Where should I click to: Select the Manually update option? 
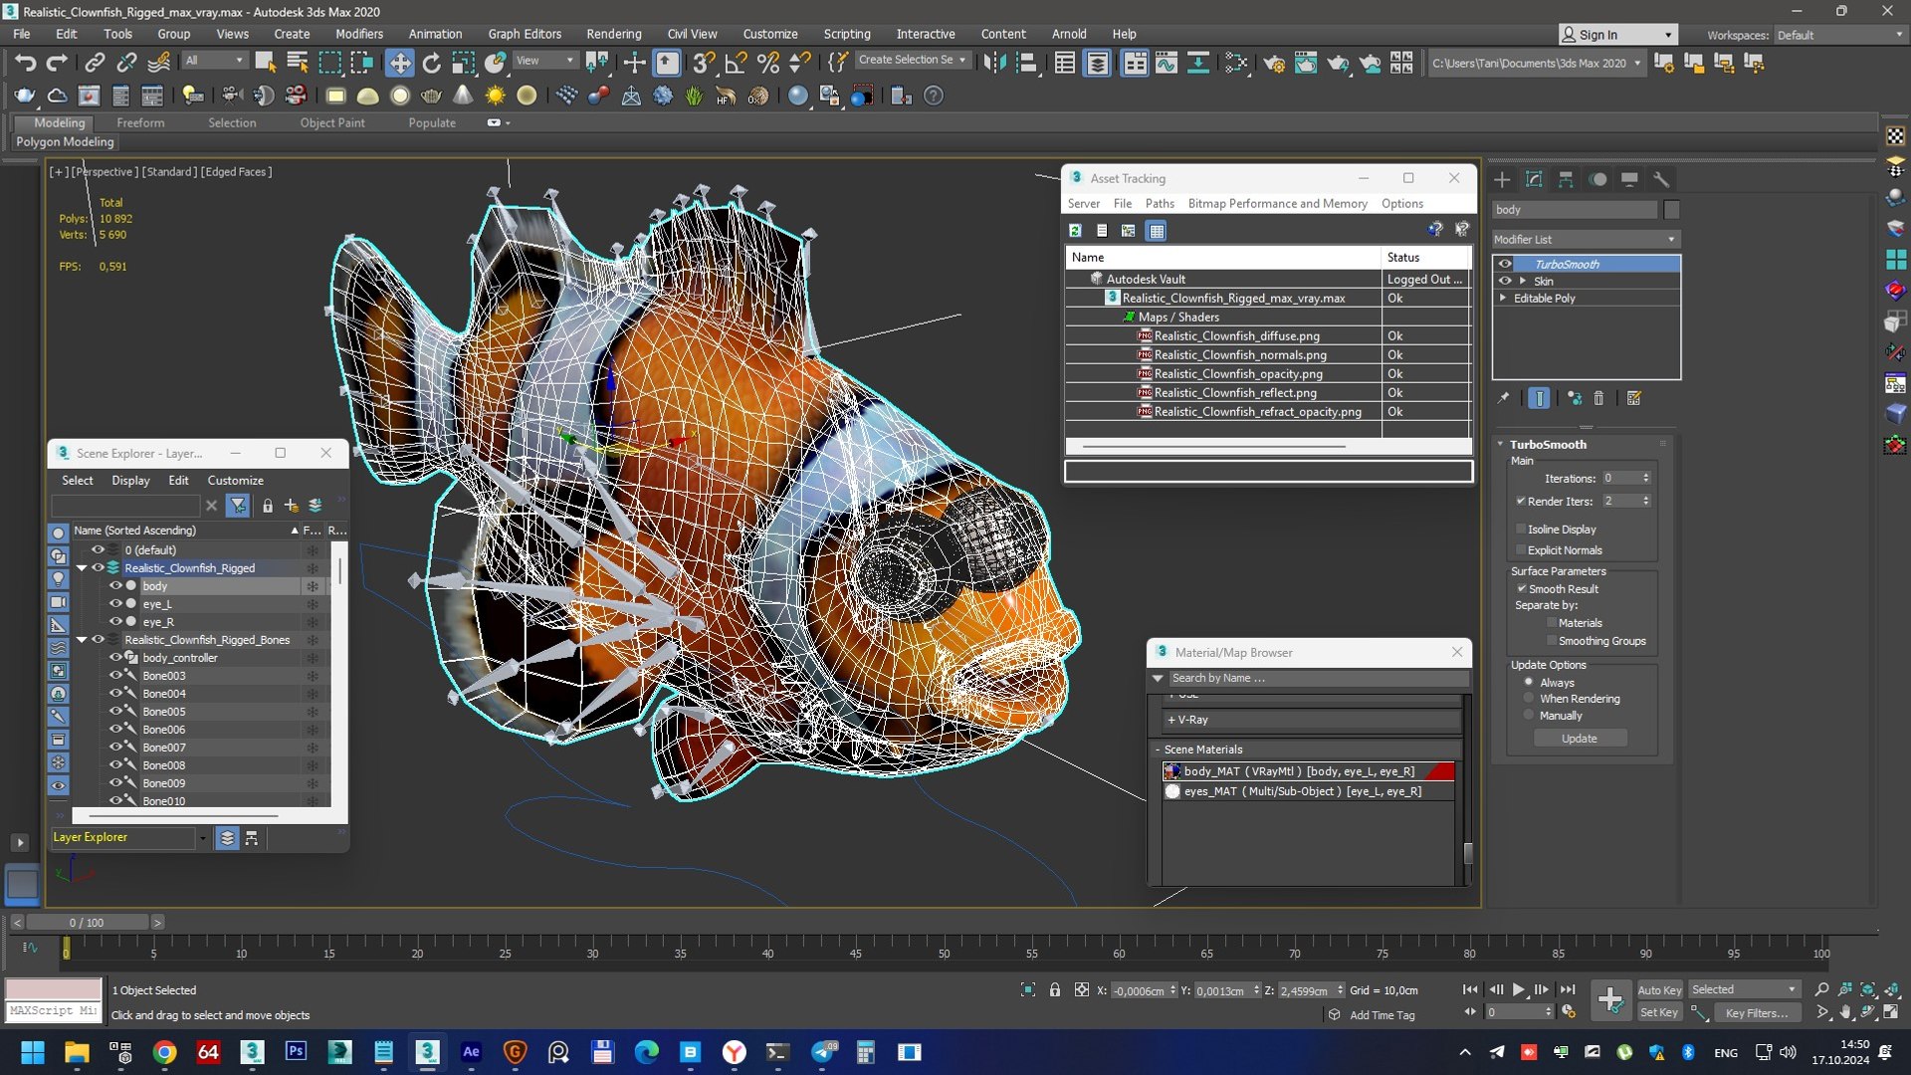click(1529, 715)
